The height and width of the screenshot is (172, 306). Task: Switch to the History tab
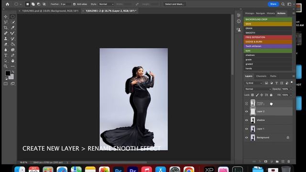[271, 13]
